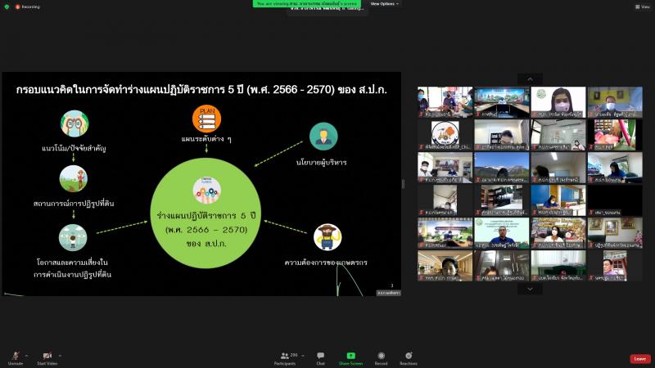Click slide label 'สถานการณ์การปฏิรูปที่ดิน'
This screenshot has height=368, width=655.
tap(74, 204)
